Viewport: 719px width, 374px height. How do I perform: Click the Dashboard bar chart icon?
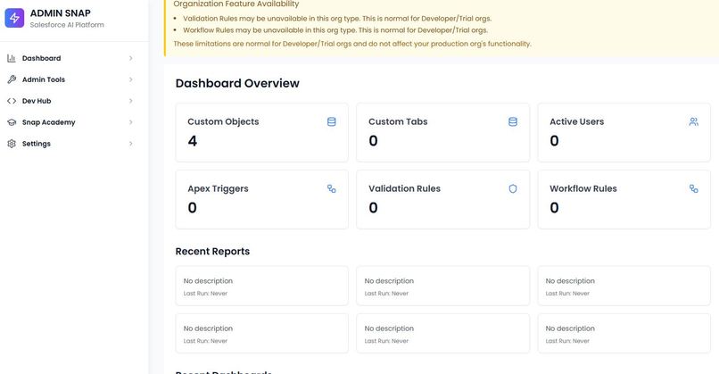[12, 58]
